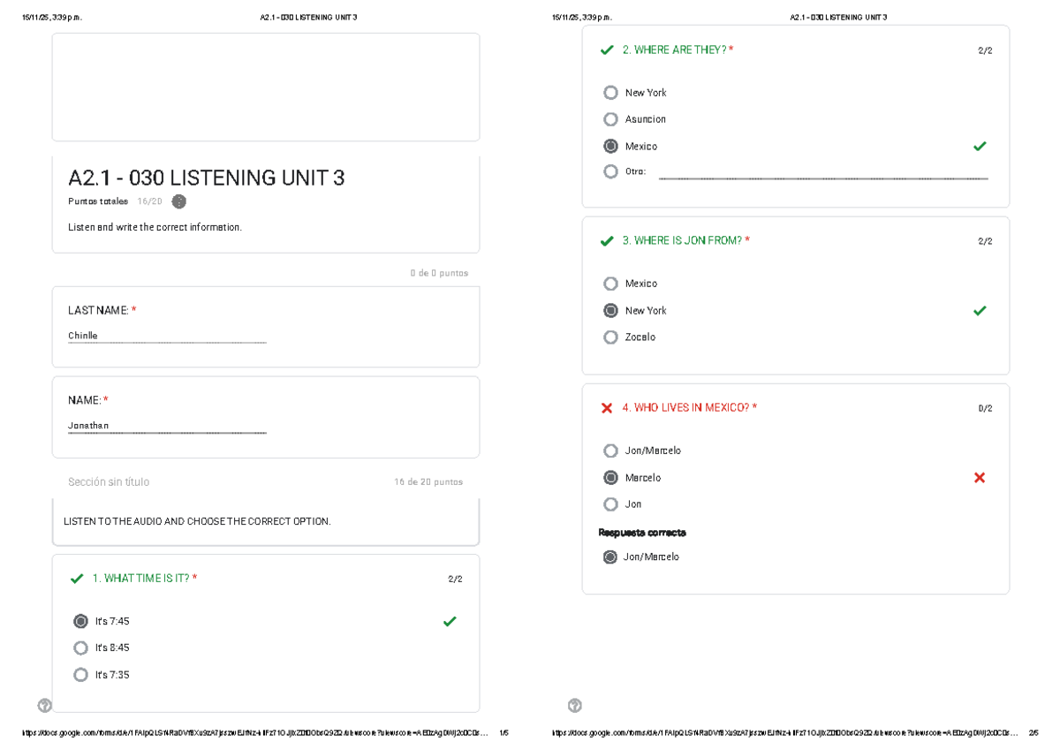Click the NAME answer Jonathan
This screenshot has width=1060, height=750.
pos(87,425)
